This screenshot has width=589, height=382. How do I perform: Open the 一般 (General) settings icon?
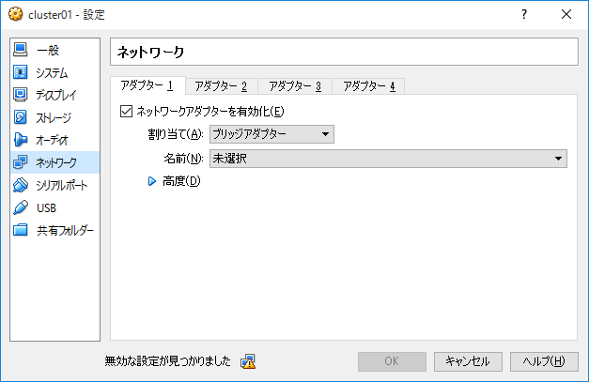point(21,50)
